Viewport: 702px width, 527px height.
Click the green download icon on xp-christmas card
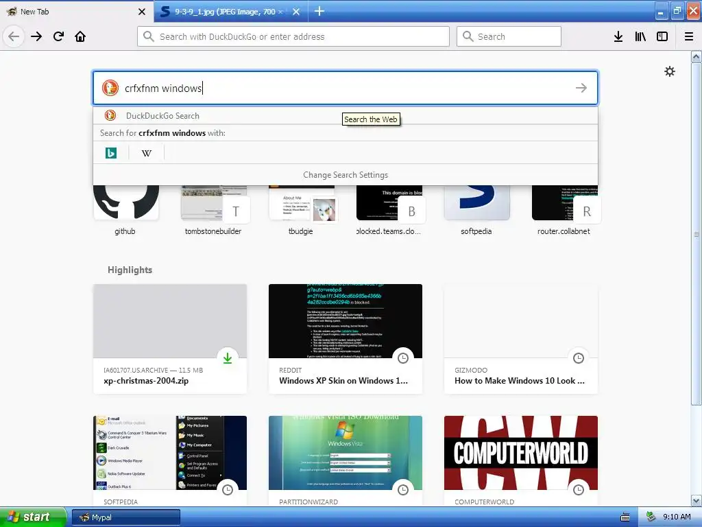pos(228,358)
